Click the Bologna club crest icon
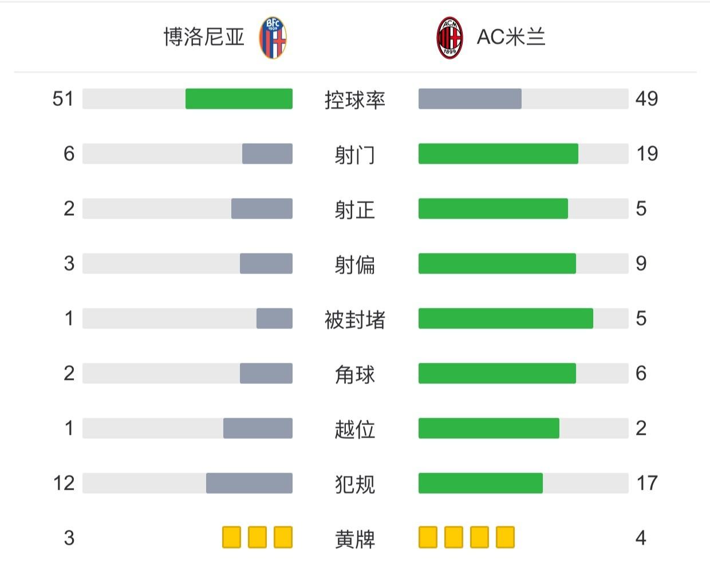 [x=273, y=38]
